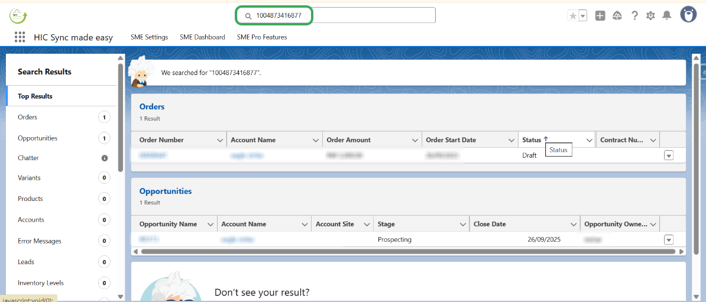Click the favorites star icon
The height and width of the screenshot is (302, 706).
coord(573,16)
